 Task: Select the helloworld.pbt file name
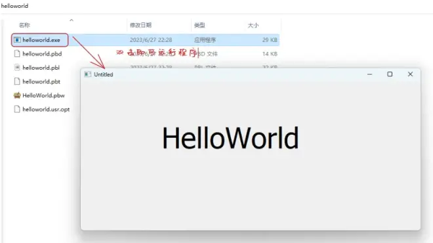point(41,81)
